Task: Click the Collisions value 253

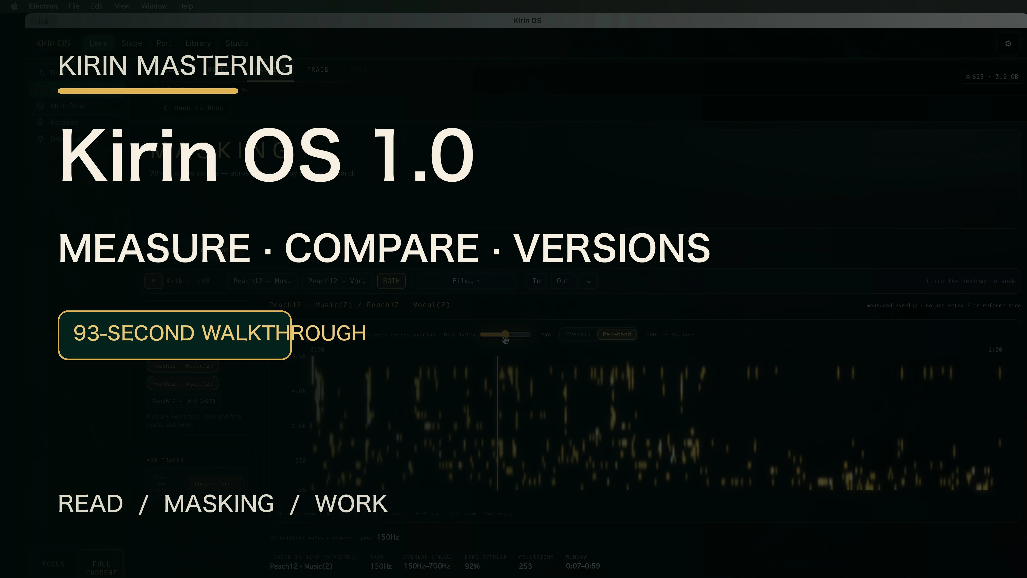Action: (526, 566)
